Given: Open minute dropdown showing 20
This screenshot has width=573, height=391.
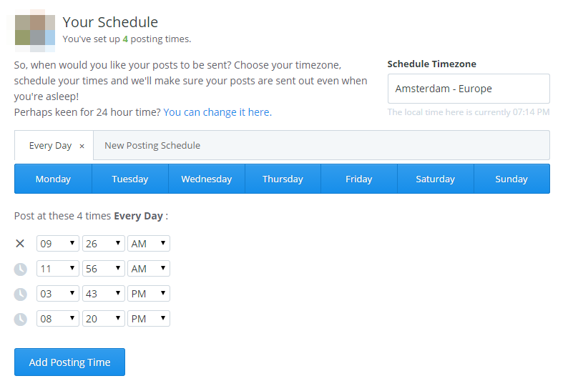Looking at the screenshot, I should click(x=104, y=319).
